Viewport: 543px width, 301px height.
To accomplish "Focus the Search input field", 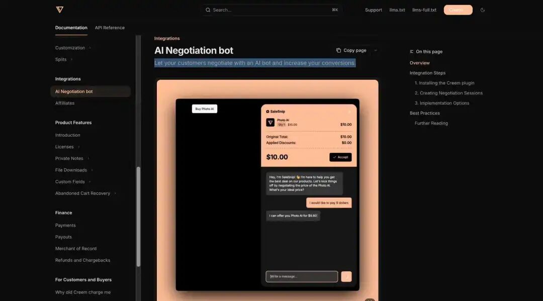I will [x=271, y=10].
